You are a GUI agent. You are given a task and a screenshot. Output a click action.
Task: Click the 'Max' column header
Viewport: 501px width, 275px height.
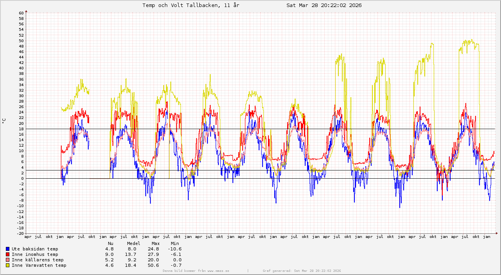tap(156, 243)
